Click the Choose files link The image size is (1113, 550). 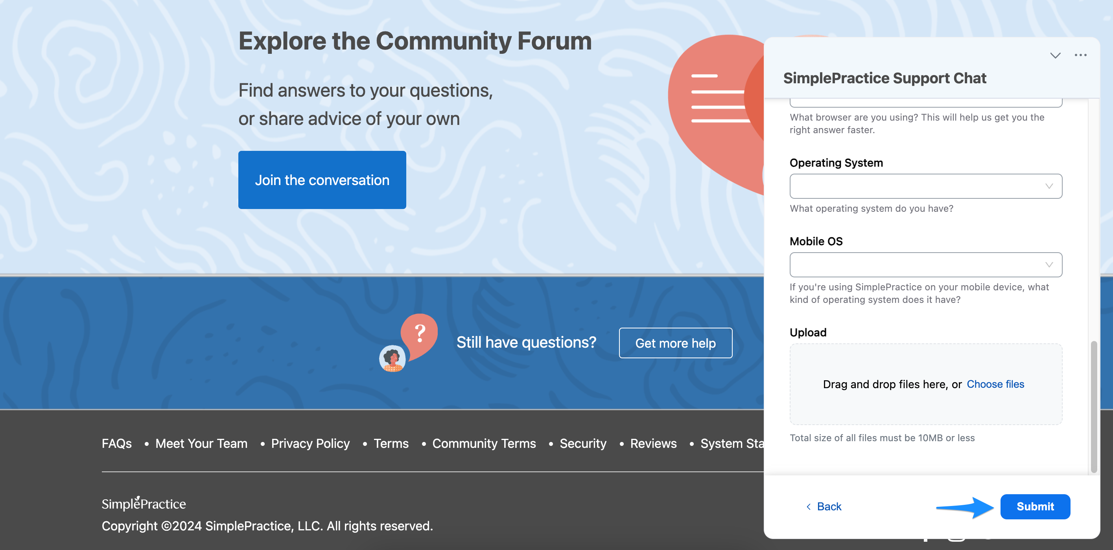[995, 384]
